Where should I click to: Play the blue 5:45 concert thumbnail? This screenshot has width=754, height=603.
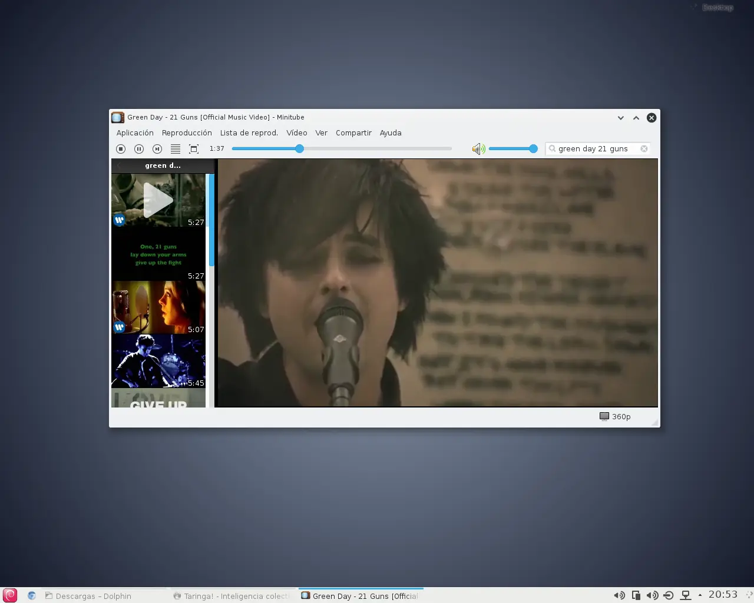click(x=158, y=361)
